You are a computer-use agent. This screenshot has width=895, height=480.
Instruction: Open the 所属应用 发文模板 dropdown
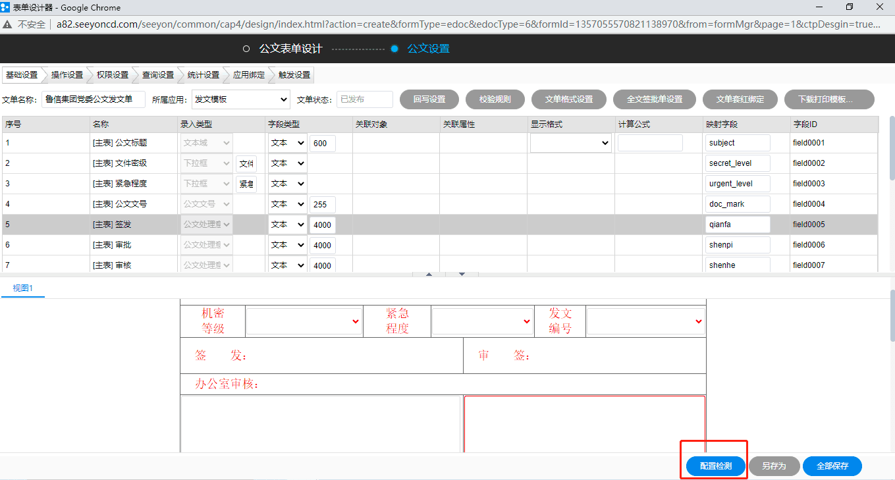[240, 99]
